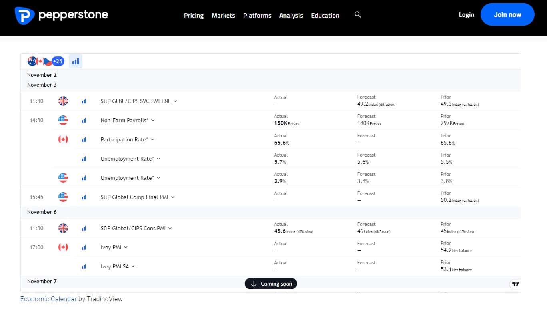This screenshot has width=547, height=310.
Task: Click the importance bars icon beside Non-Farm Payrolls
Action: click(x=84, y=120)
